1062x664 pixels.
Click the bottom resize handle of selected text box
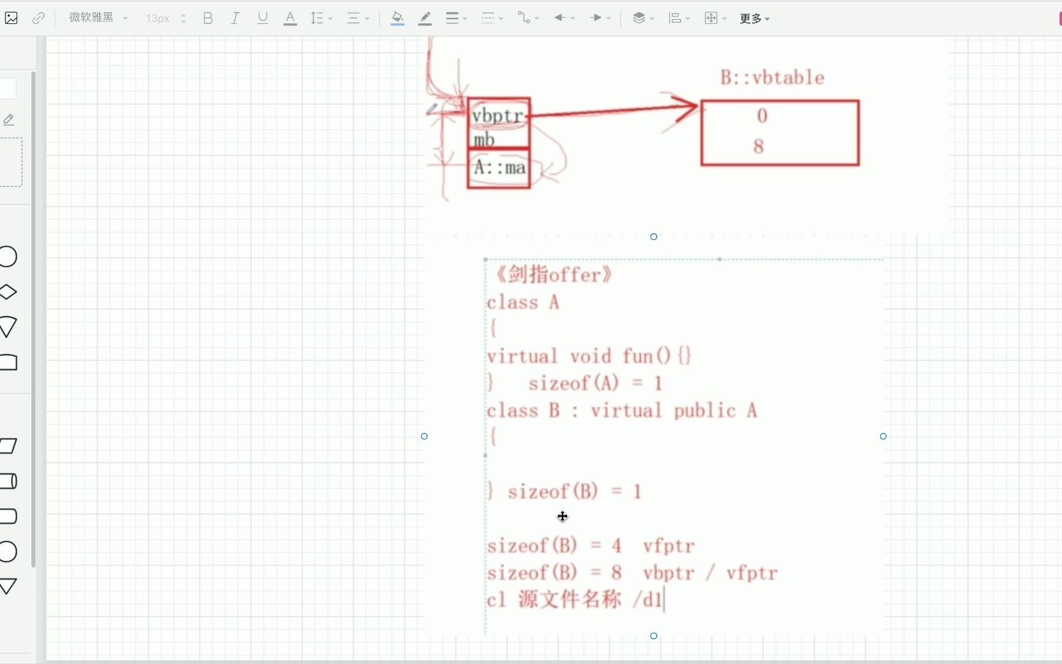654,636
